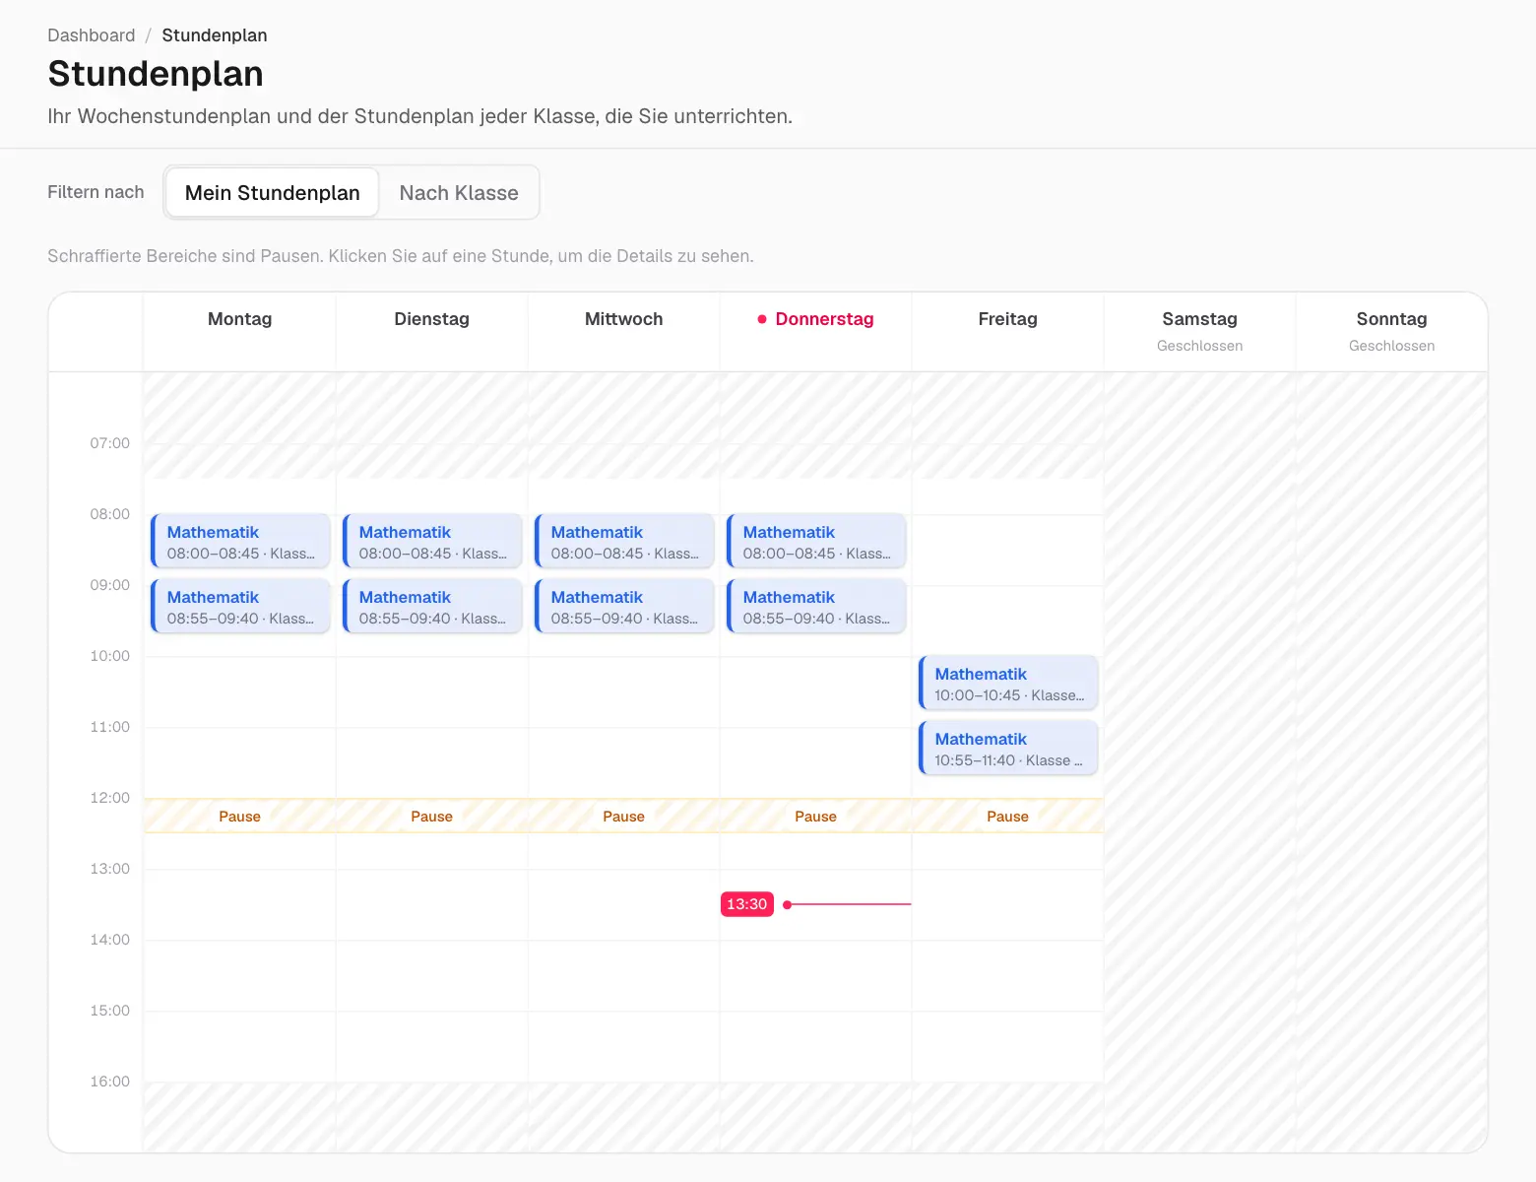Open Dienstag's 08:00–08:45 Mathematik lesson
This screenshot has height=1182, width=1536.
click(432, 542)
